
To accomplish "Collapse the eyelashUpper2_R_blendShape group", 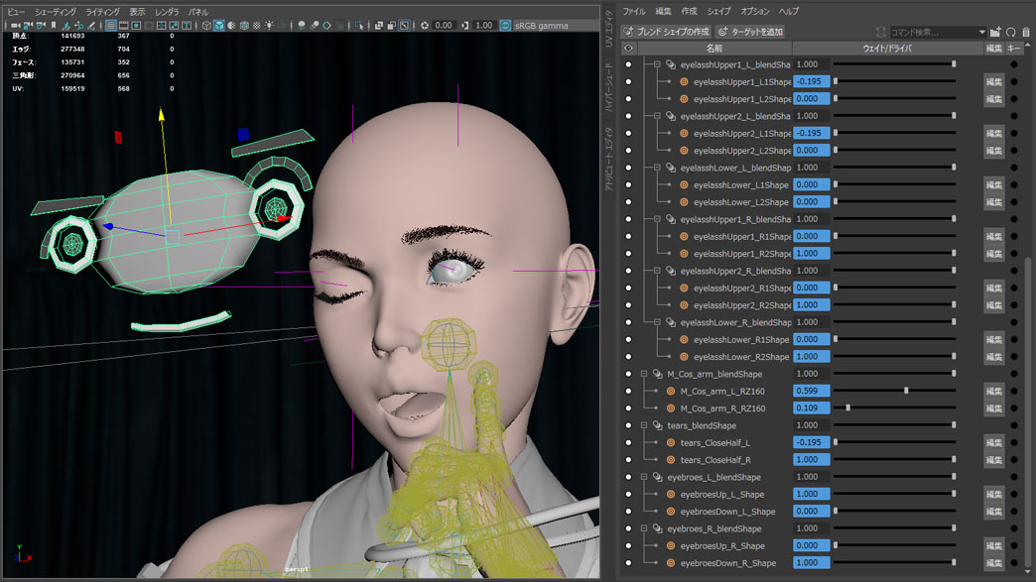I will point(657,271).
